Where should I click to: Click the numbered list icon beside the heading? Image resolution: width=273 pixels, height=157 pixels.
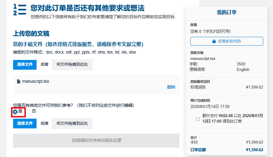[20, 10]
